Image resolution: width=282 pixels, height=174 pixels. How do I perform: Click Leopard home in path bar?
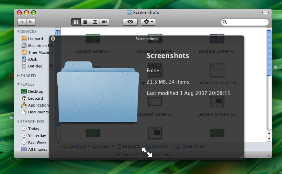[x=128, y=146]
